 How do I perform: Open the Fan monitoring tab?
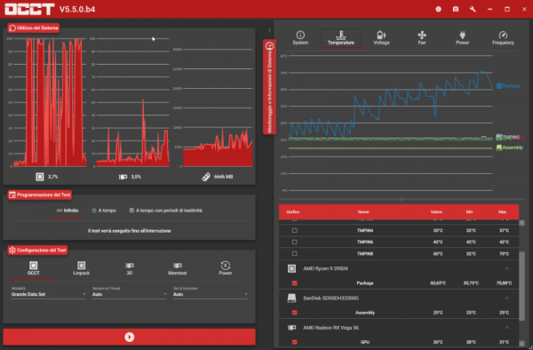point(422,38)
